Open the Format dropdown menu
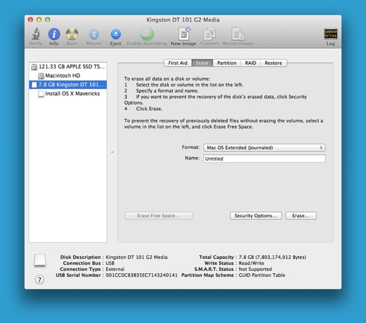 point(264,148)
